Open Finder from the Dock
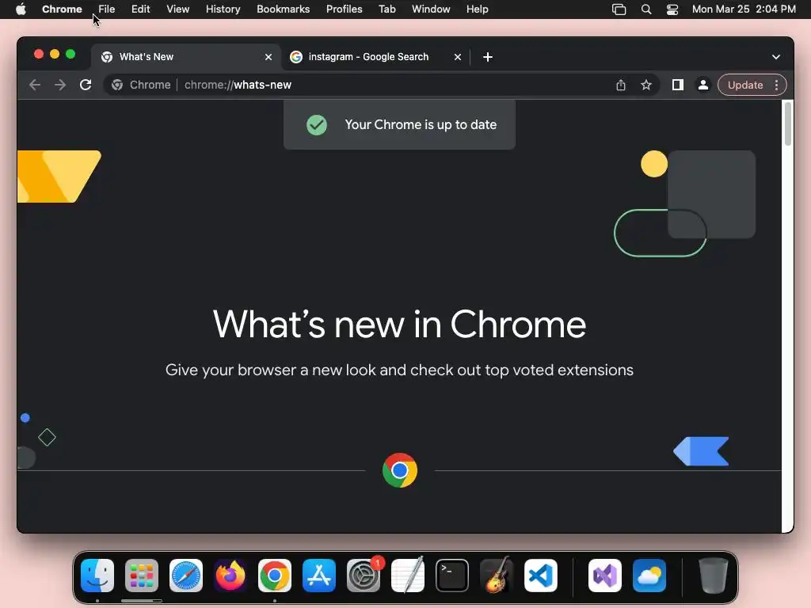This screenshot has width=811, height=608. click(x=97, y=576)
